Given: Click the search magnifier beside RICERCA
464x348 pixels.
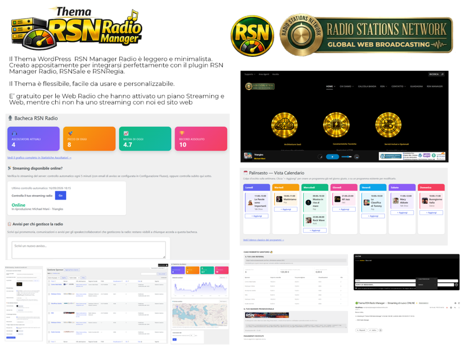Looking at the screenshot, I should coord(442,74).
